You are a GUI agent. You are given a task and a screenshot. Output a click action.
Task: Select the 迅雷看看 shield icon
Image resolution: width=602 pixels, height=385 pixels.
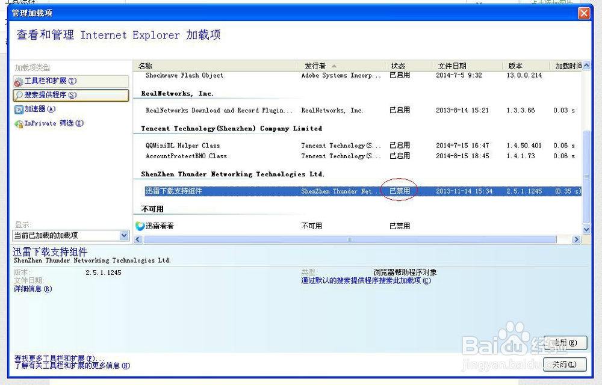click(x=140, y=226)
